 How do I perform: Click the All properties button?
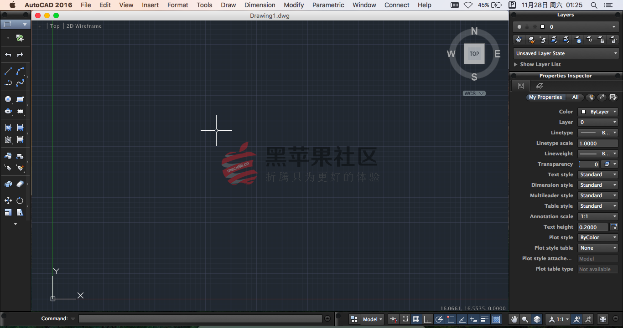click(x=576, y=97)
